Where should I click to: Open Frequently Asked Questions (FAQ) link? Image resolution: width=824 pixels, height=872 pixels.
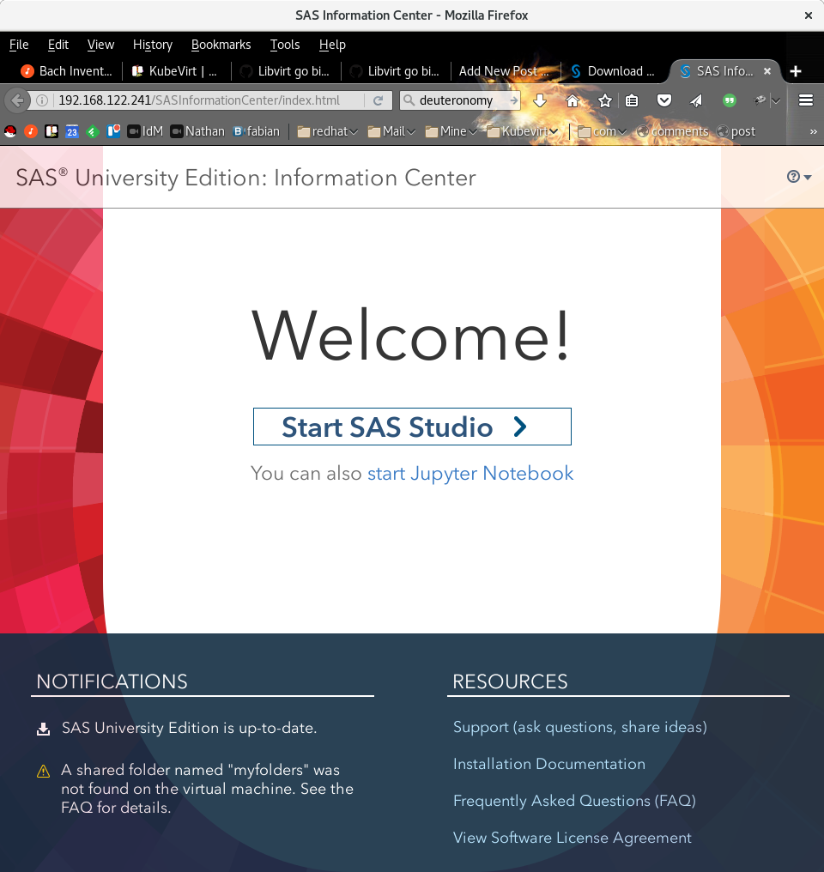click(x=574, y=801)
